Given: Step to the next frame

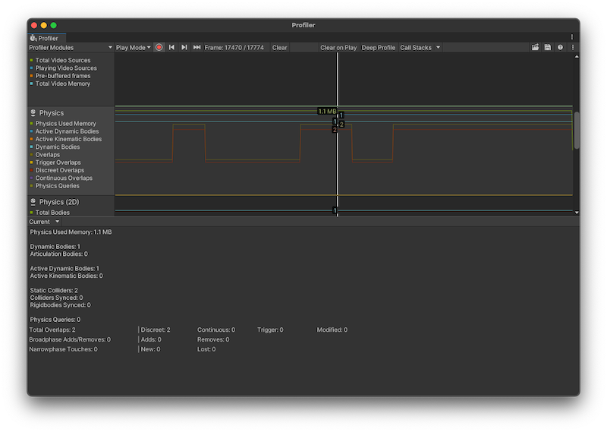Looking at the screenshot, I should [184, 47].
